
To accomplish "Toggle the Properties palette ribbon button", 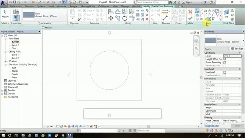I will 16,18.
